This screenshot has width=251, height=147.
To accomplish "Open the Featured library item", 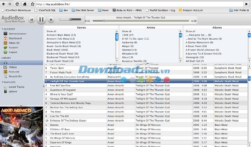I will [x=11, y=72].
